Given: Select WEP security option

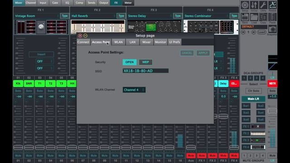Looking at the screenshot, I should [x=145, y=62].
